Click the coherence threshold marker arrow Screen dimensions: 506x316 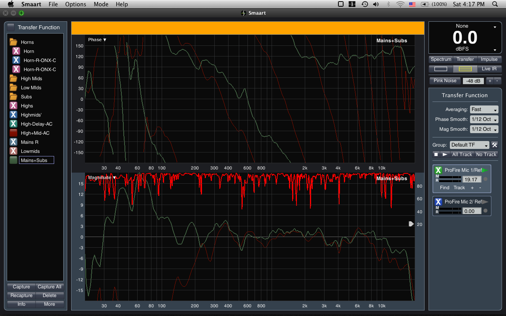pos(411,224)
